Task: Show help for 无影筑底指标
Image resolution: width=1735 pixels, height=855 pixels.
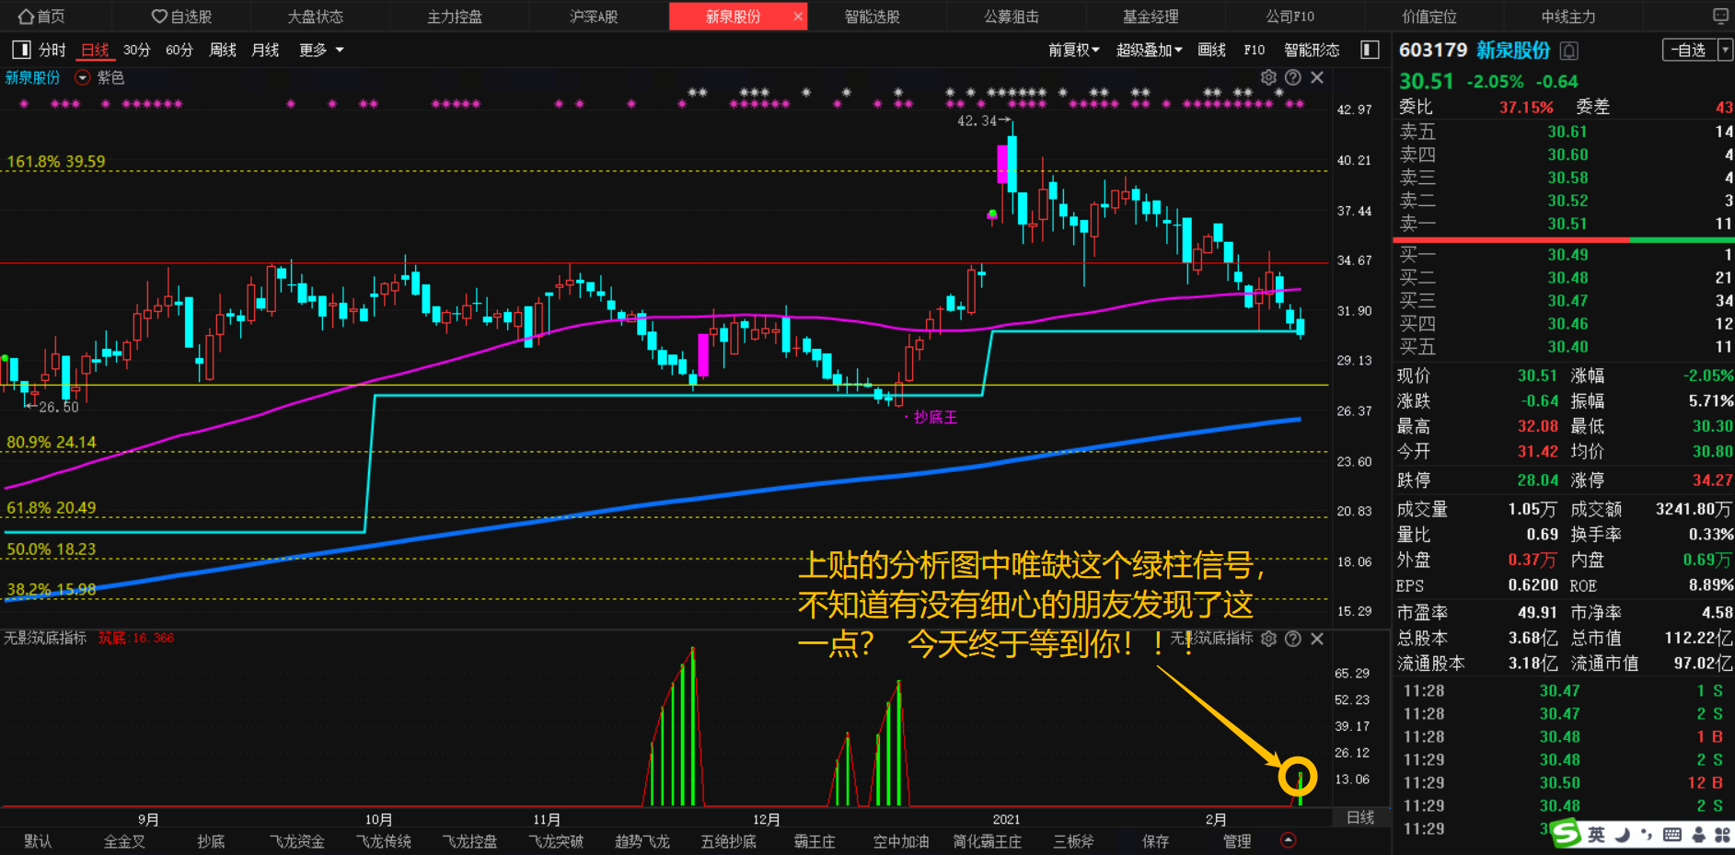Action: pyautogui.click(x=1293, y=639)
